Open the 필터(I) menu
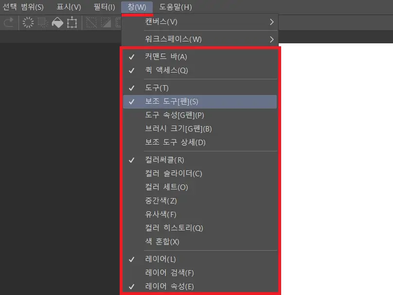The image size is (393, 295). pyautogui.click(x=104, y=7)
